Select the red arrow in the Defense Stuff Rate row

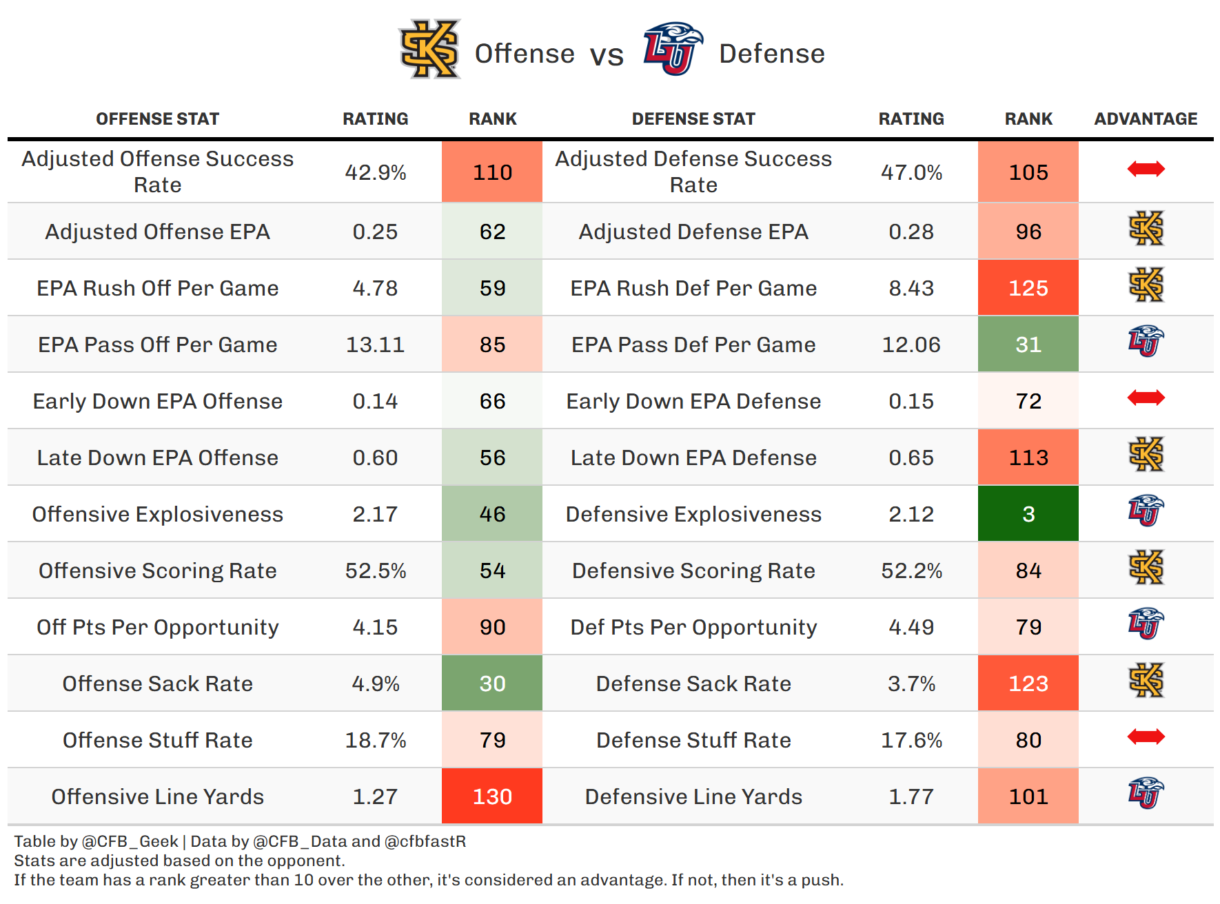[1146, 737]
